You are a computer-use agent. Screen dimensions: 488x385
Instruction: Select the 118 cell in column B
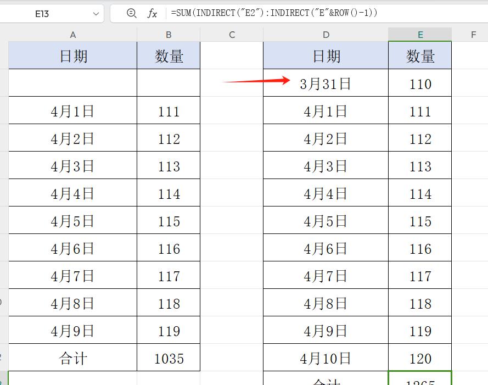[169, 302]
